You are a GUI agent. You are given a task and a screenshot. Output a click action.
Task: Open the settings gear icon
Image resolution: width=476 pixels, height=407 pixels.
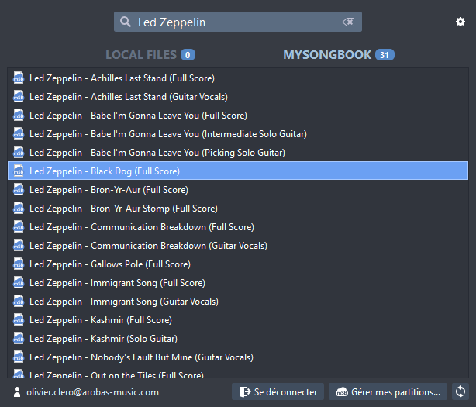[x=460, y=22]
